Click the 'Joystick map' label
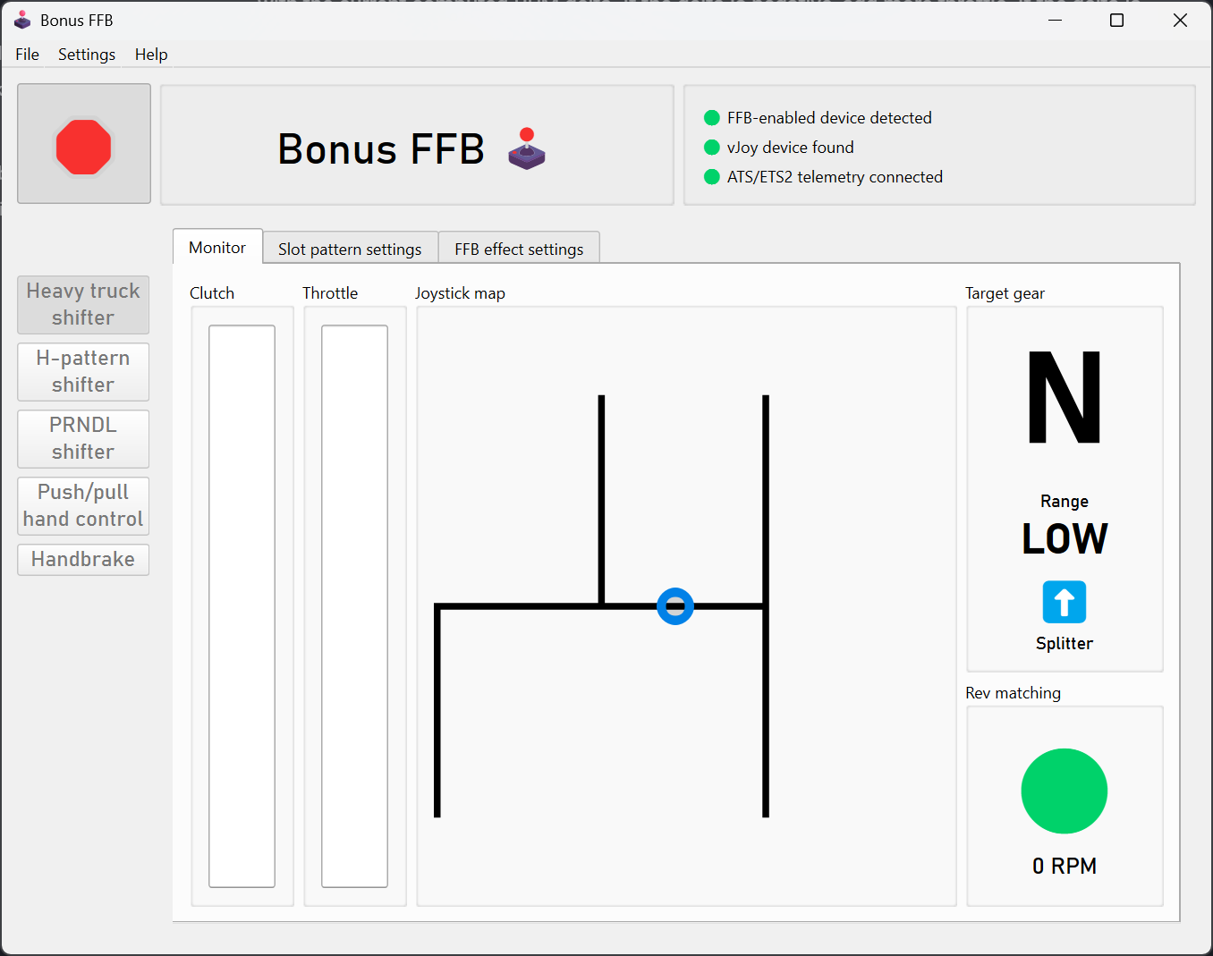1213x956 pixels. [460, 293]
